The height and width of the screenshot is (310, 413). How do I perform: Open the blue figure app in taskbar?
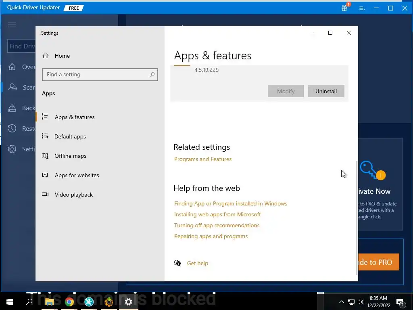[x=89, y=302]
